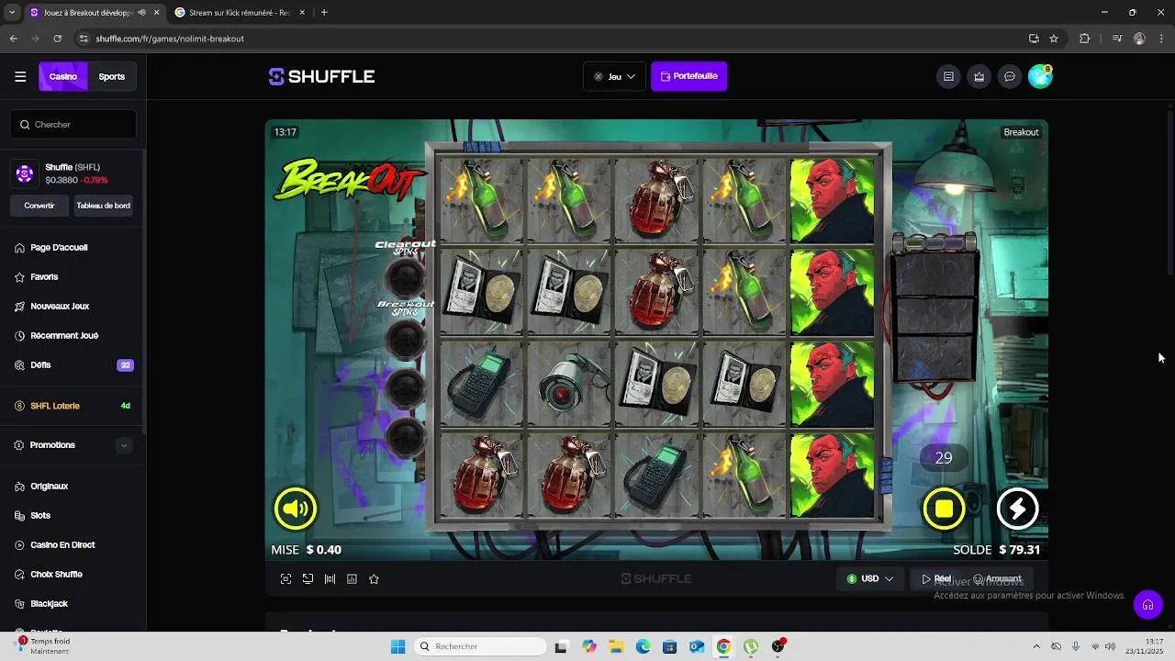Open File Explorer from the taskbar
Image resolution: width=1175 pixels, height=661 pixels.
pos(616,647)
